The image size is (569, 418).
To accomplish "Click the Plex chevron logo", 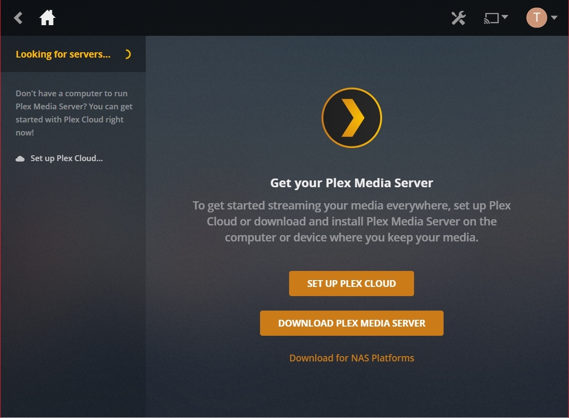I will tap(352, 118).
